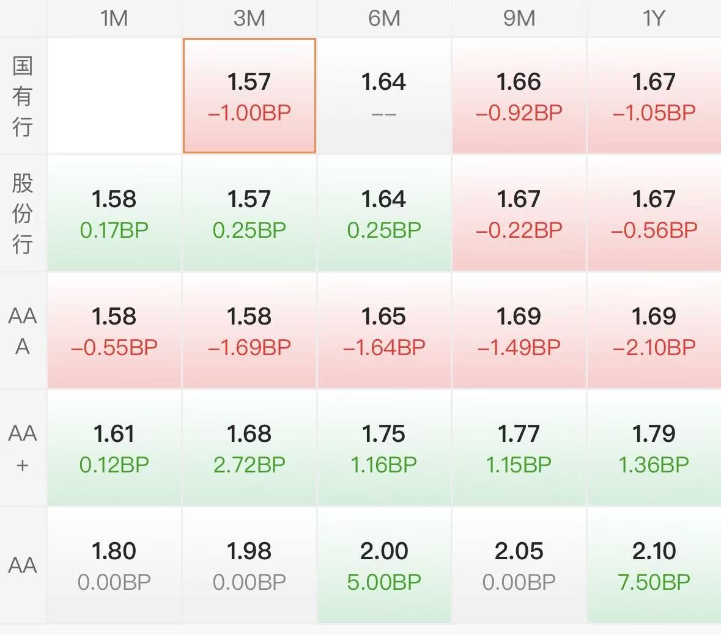
Task: Select AA 1Y cell with 7.50BP
Action: click(654, 565)
